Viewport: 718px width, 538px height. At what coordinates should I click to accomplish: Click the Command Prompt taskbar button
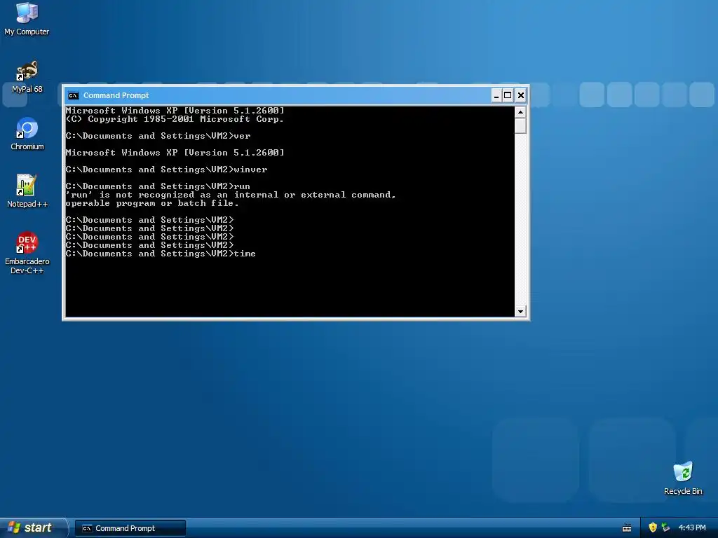click(130, 528)
